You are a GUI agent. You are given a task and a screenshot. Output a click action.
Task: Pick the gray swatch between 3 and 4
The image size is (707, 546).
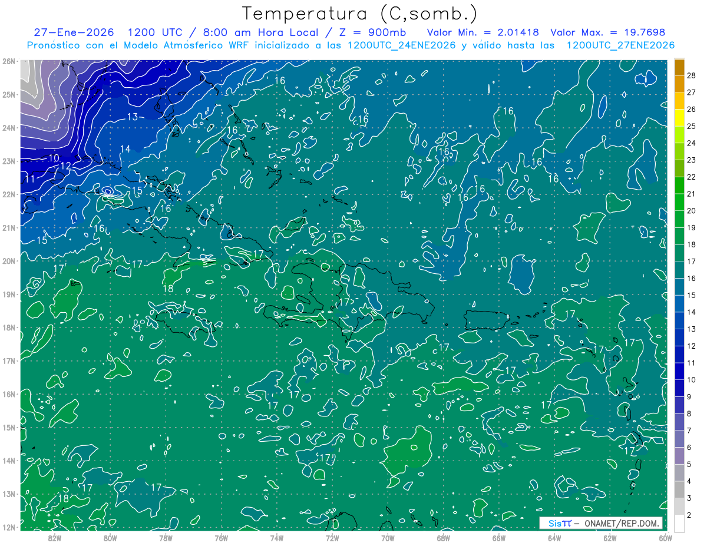(679, 489)
